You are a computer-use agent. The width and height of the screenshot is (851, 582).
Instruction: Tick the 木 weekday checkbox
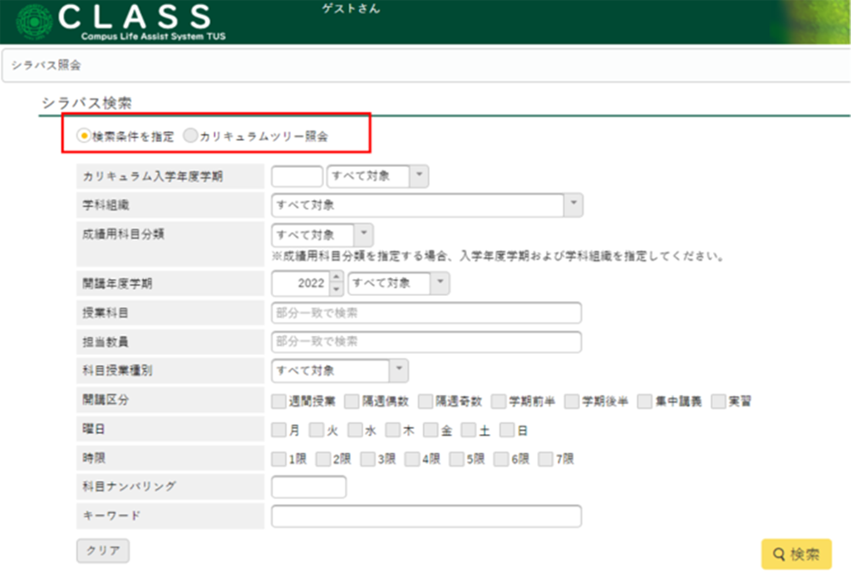click(x=393, y=430)
